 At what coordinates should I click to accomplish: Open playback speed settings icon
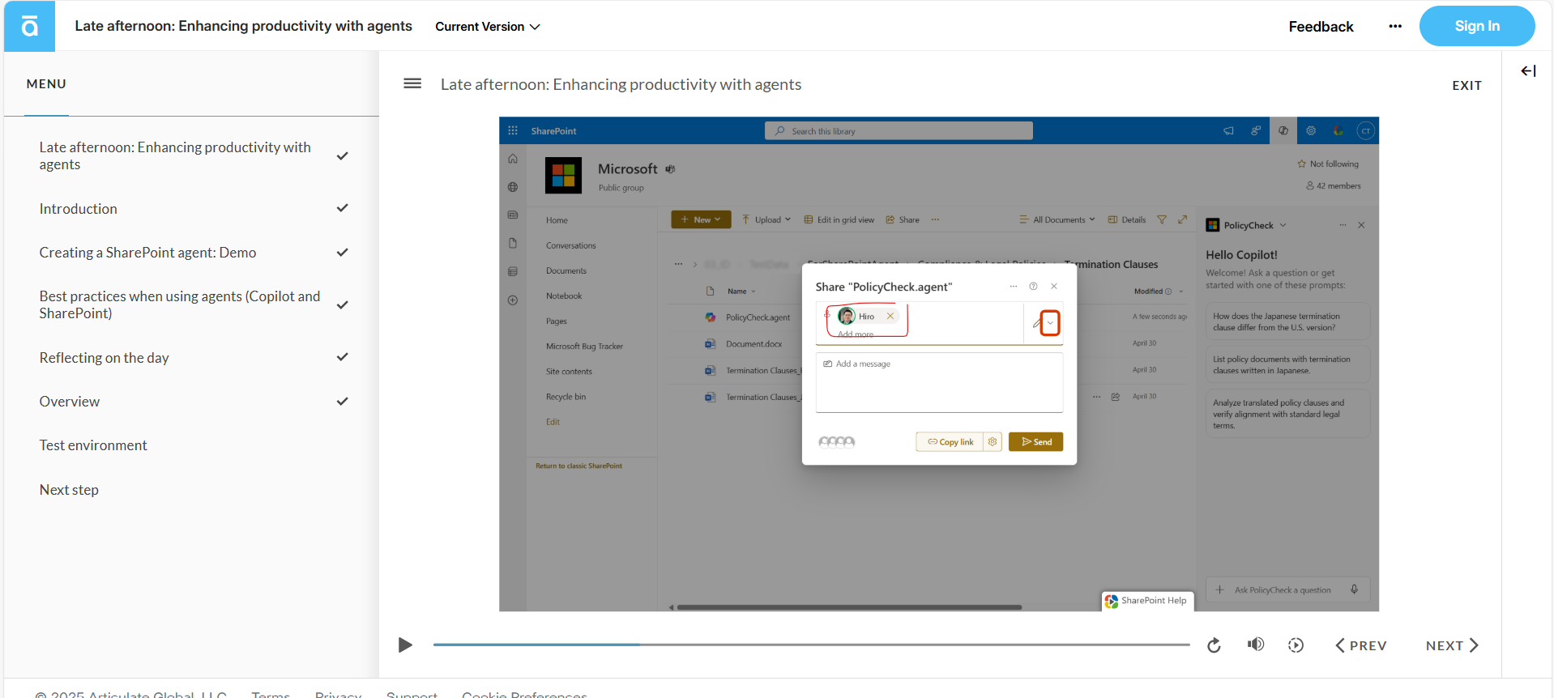(1296, 645)
